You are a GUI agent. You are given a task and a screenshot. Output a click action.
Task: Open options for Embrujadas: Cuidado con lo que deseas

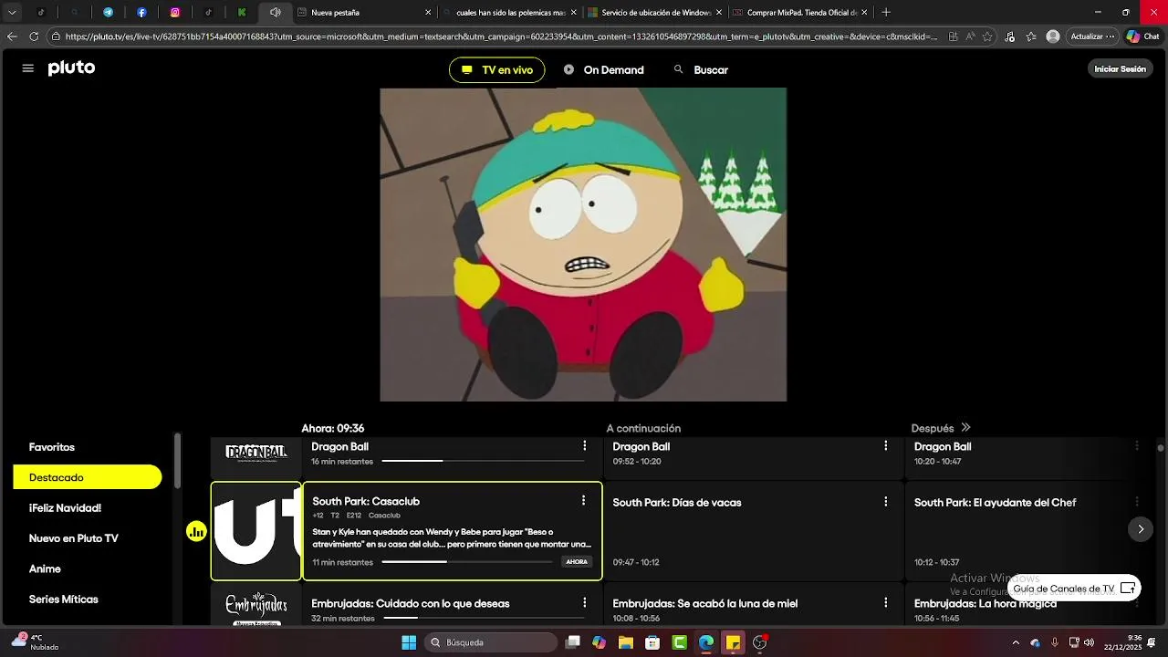pyautogui.click(x=585, y=603)
